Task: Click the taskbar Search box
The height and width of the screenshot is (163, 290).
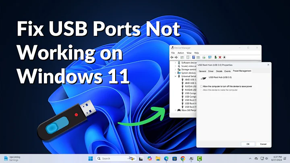Action: [116, 159]
